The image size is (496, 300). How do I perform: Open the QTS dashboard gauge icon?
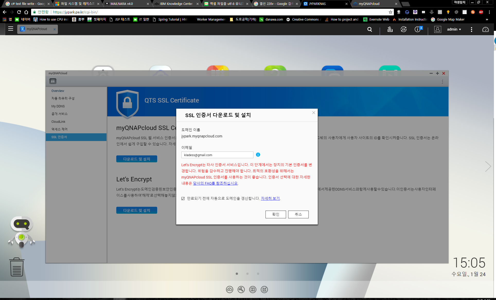[x=485, y=29]
